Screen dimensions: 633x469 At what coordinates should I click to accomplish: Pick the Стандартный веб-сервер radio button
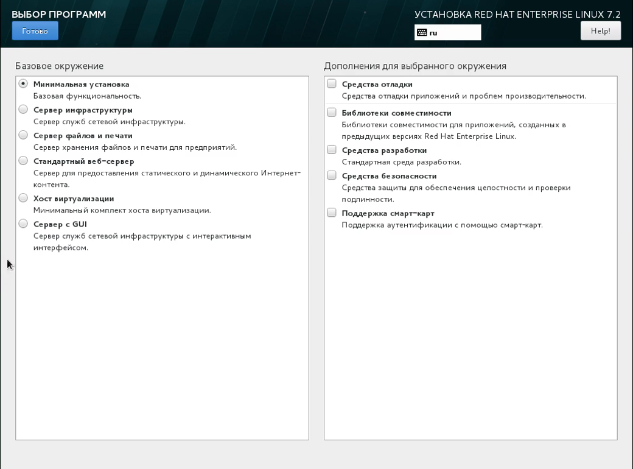click(x=23, y=161)
